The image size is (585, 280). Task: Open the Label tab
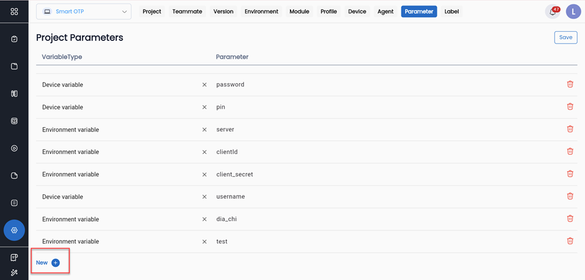coord(451,12)
